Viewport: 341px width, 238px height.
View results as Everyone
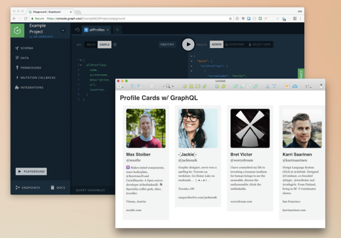(x=235, y=45)
